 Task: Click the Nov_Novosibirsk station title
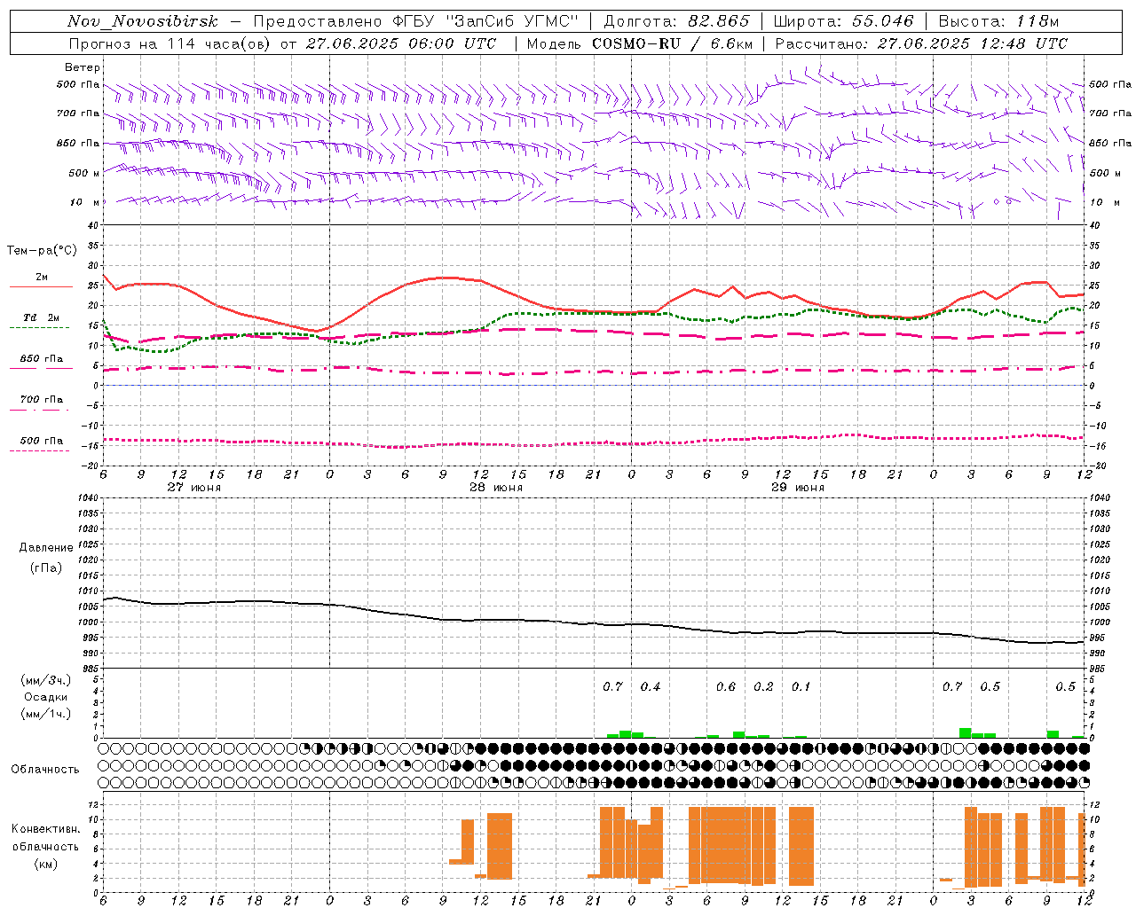[142, 21]
